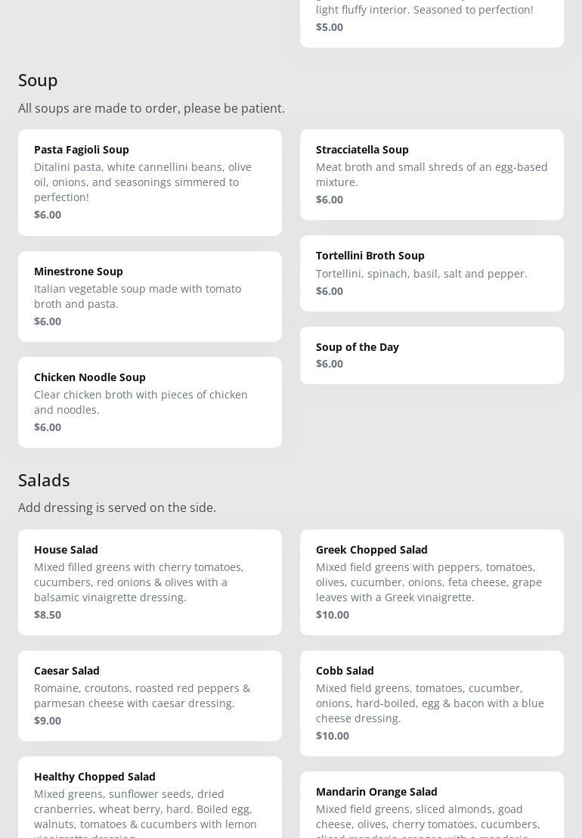Click the Minestrone Soup description text
582x838 pixels.
click(x=138, y=296)
